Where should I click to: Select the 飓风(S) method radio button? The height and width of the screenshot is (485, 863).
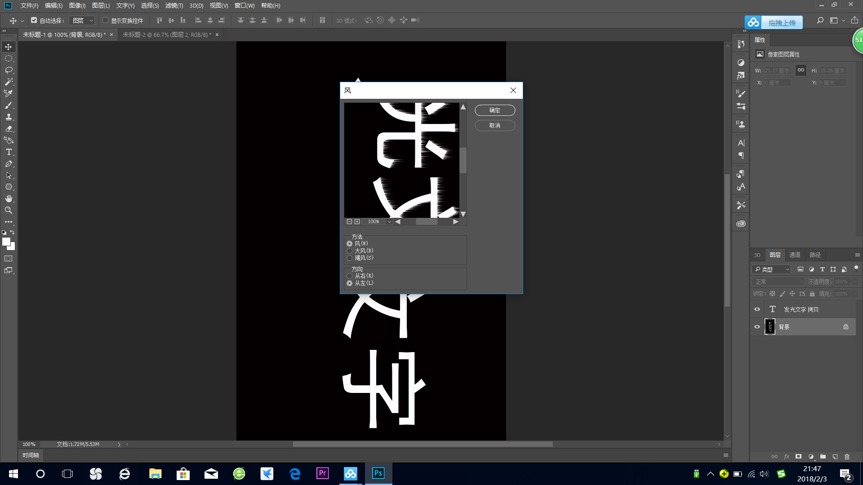coord(350,258)
